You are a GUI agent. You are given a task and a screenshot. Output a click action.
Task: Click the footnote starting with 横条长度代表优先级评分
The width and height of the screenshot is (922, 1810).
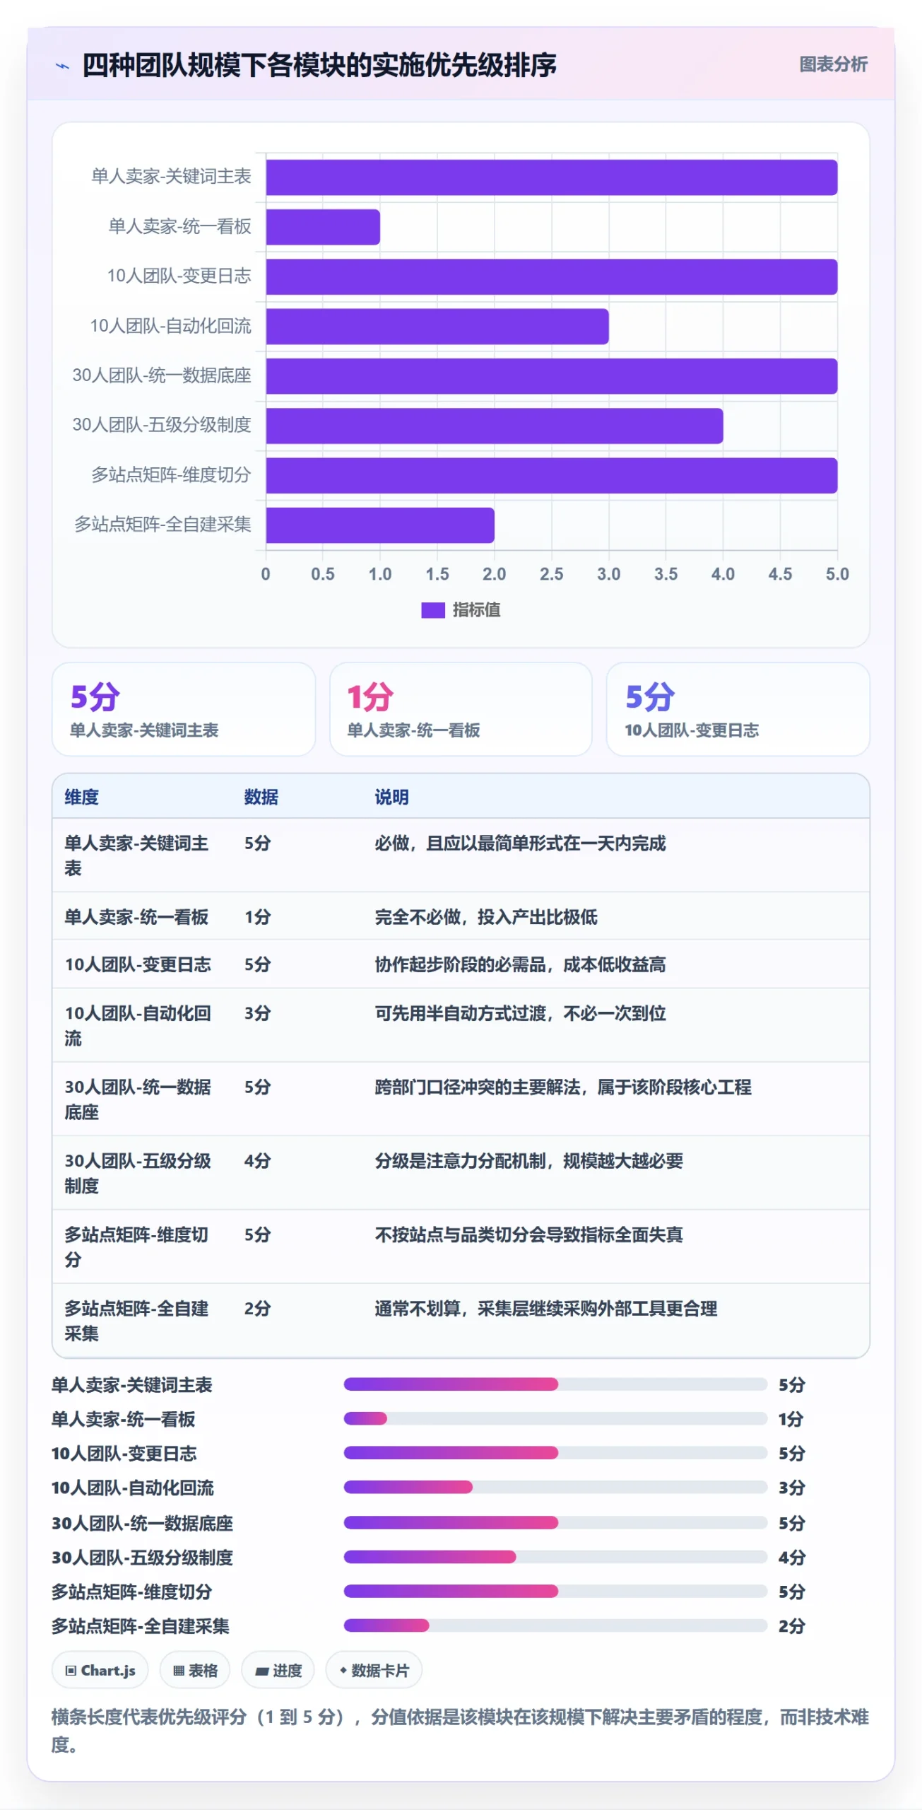click(x=460, y=1731)
